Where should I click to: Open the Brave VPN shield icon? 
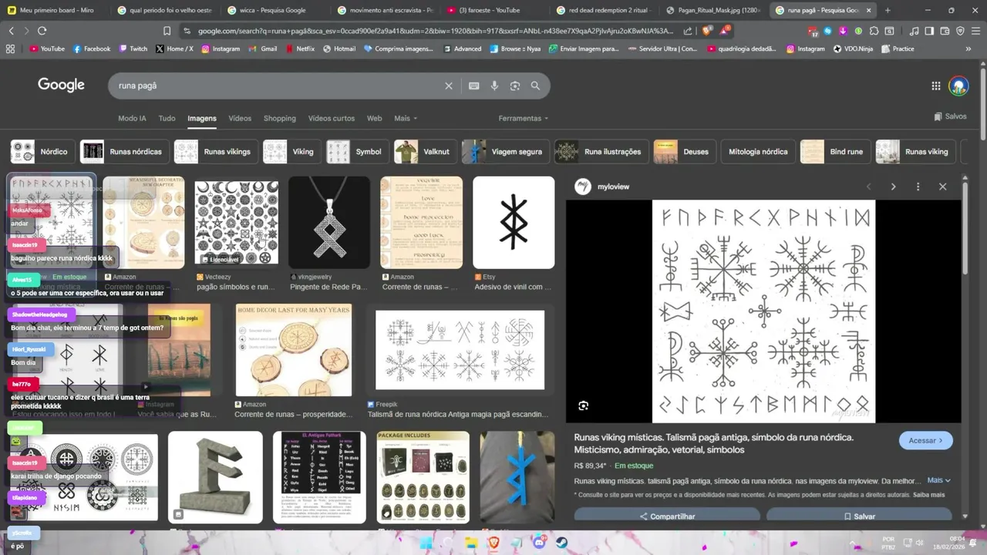pos(960,31)
